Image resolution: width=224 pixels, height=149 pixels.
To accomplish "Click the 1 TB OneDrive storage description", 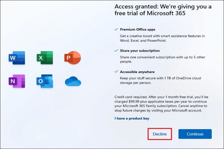I will pyautogui.click(x=161, y=80).
